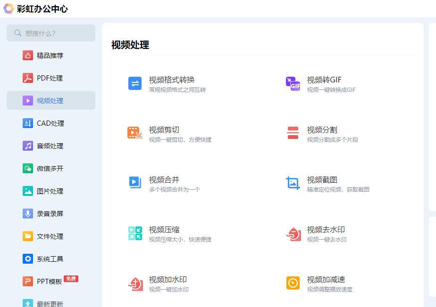Focus the 想搜什么? search box
Image resolution: width=436 pixels, height=307 pixels.
(51, 33)
